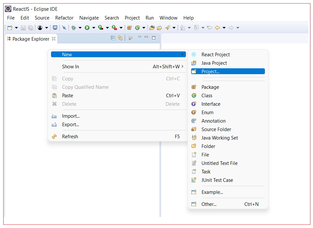Select New in the context menu
The height and width of the screenshot is (228, 313).
click(118, 54)
